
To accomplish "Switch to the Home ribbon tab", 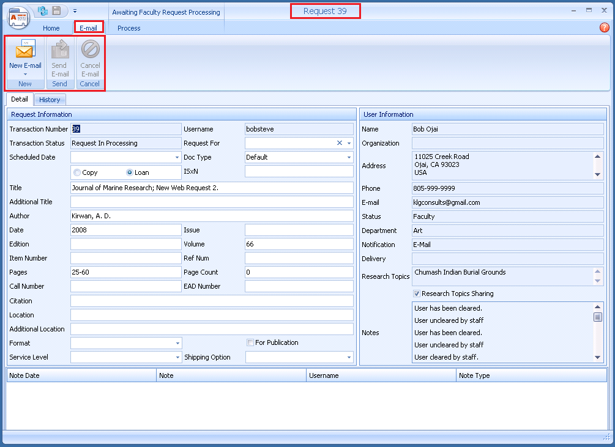I will click(51, 28).
